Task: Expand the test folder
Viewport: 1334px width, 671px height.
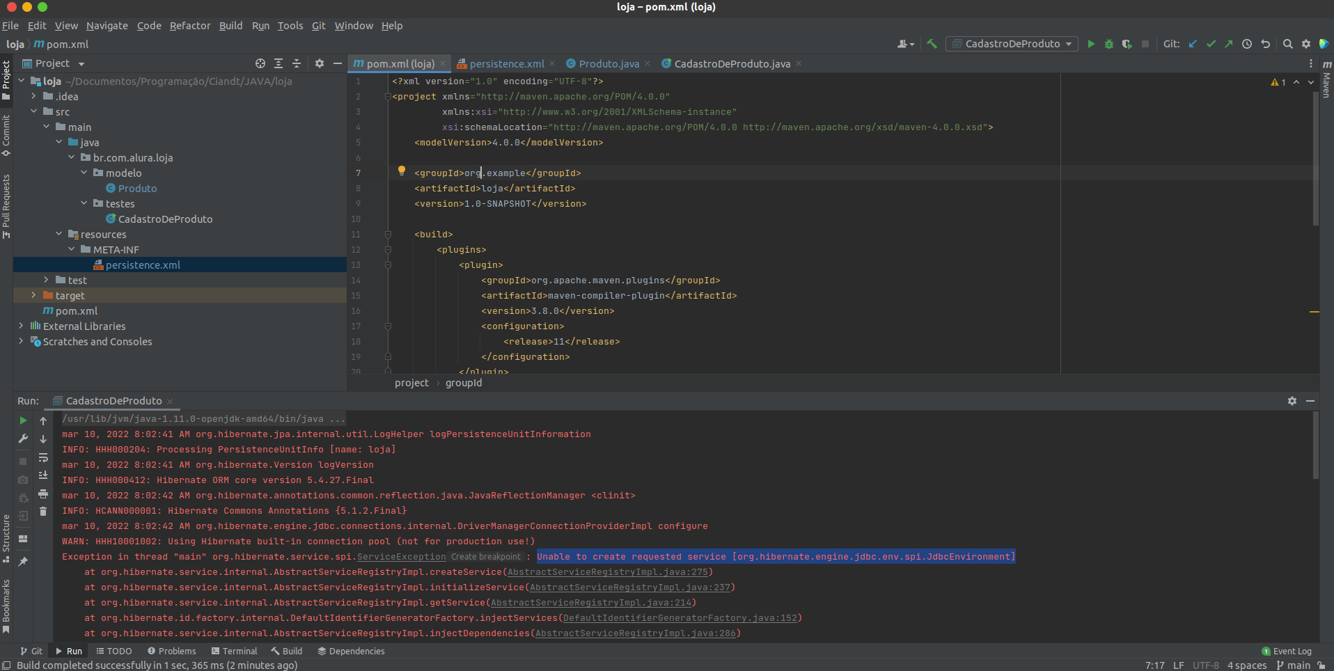Action: 47,280
